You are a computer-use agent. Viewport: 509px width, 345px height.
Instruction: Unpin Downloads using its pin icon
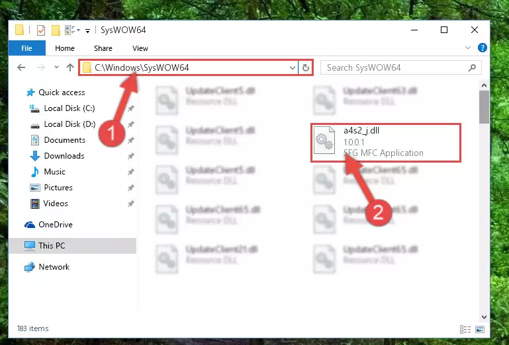click(131, 156)
